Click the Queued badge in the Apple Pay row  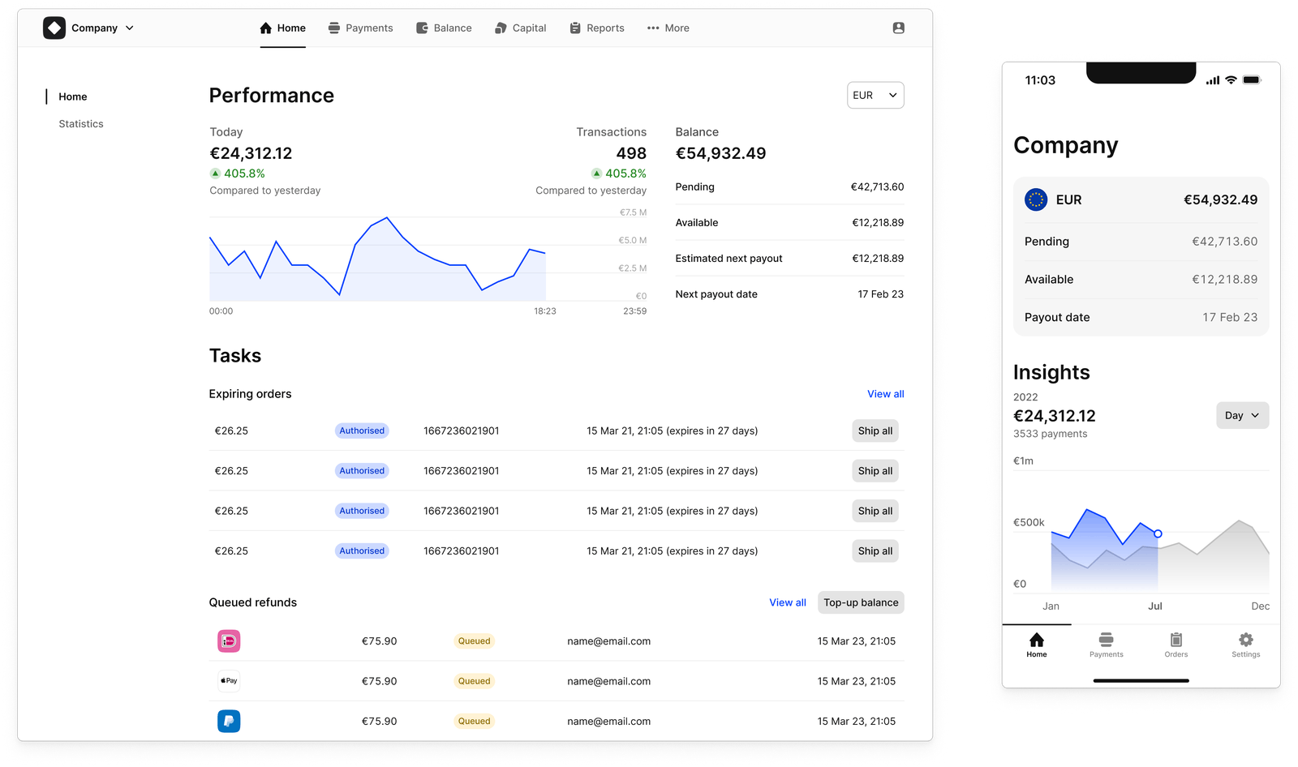pyautogui.click(x=474, y=681)
